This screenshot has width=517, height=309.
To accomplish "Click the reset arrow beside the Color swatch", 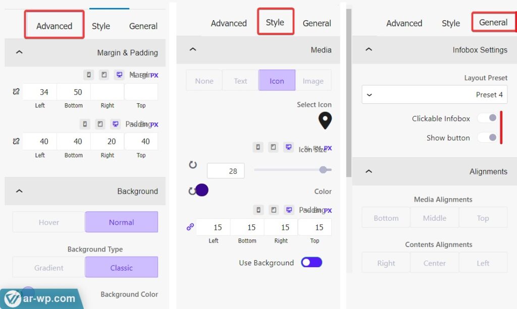I will coord(191,191).
